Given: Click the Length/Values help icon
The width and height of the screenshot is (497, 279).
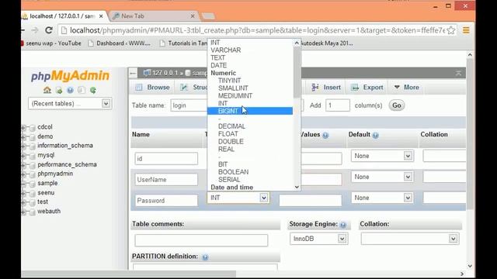Looking at the screenshot, I should click(x=325, y=135).
